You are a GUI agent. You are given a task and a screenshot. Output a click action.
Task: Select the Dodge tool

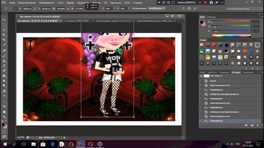tap(4, 86)
